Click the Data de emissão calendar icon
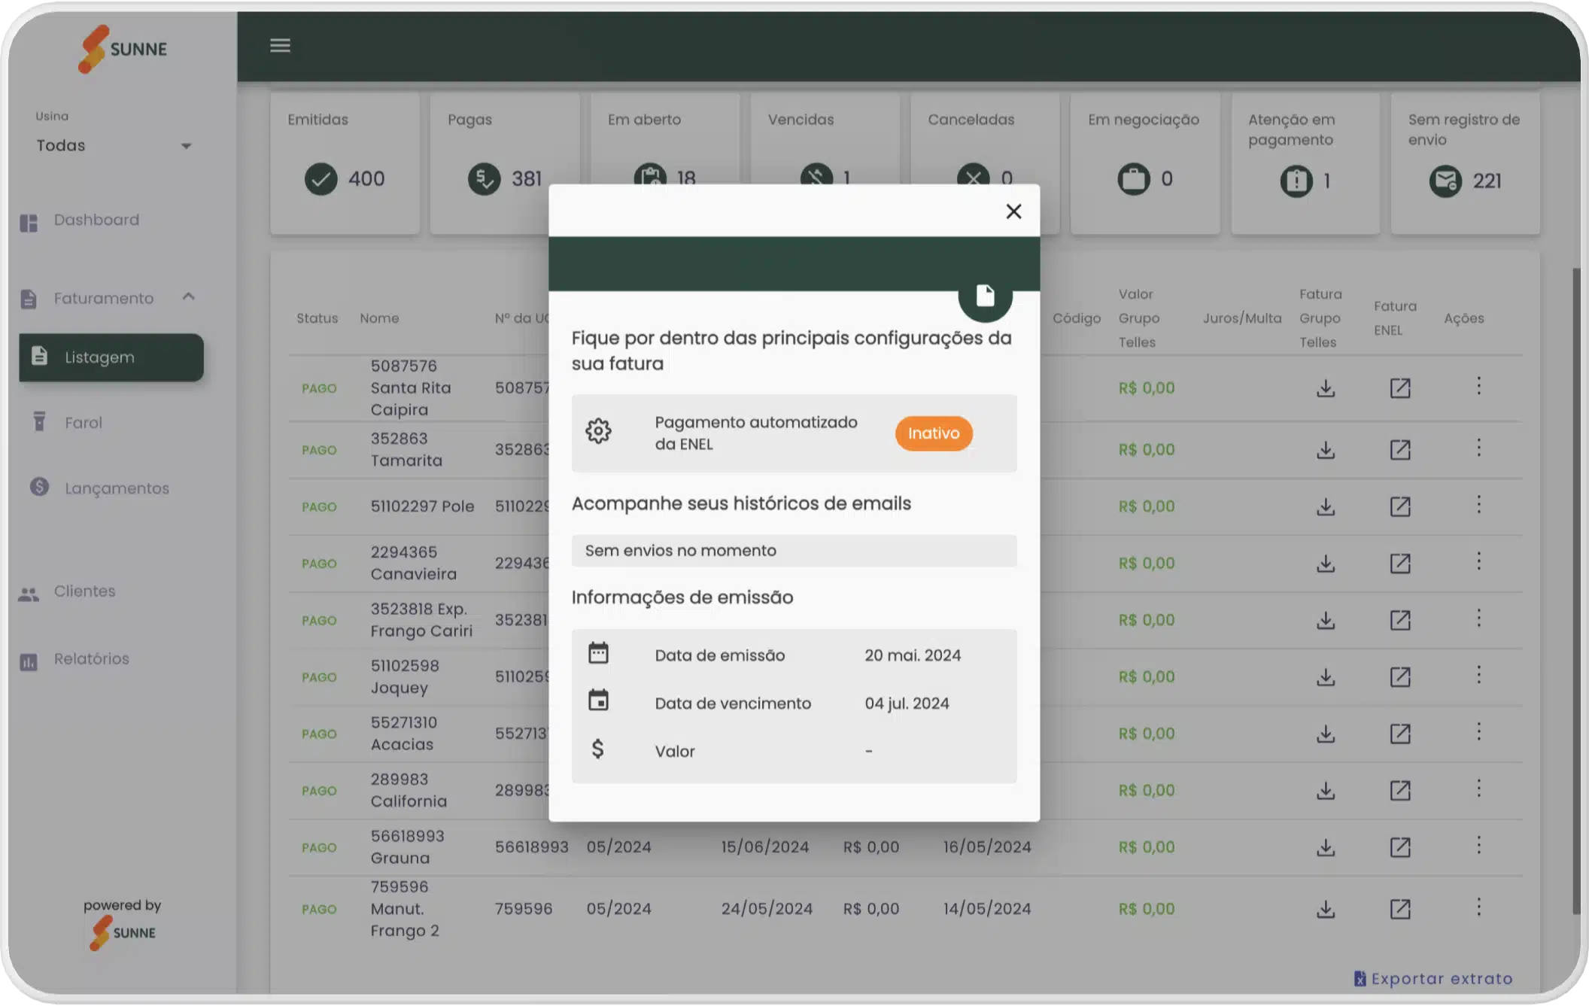Image resolution: width=1589 pixels, height=1006 pixels. coord(598,653)
